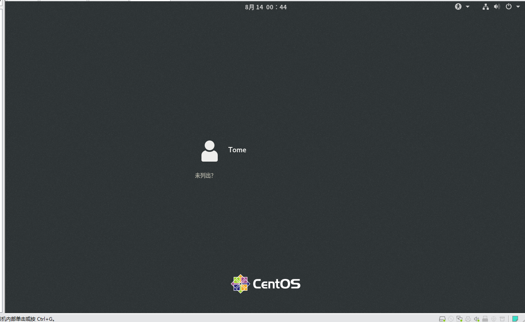
Task: Open the accessibility menu icon
Action: 458,6
